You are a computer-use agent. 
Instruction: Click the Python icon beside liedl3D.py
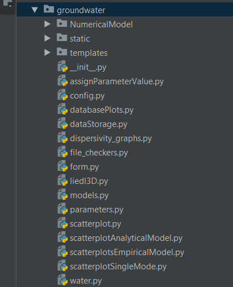[x=63, y=180]
